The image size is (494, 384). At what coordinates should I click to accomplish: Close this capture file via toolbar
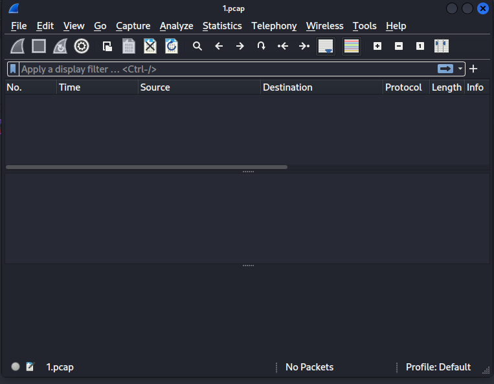[x=150, y=46]
